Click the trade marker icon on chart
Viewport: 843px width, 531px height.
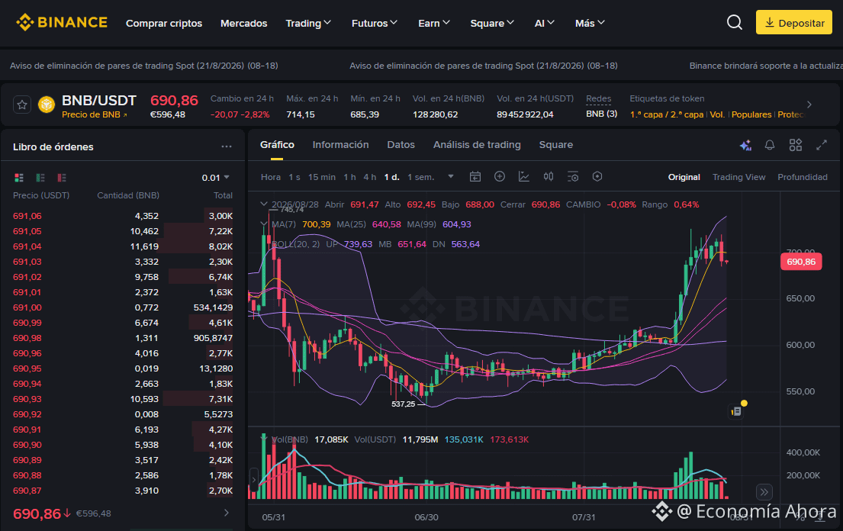[x=736, y=411]
